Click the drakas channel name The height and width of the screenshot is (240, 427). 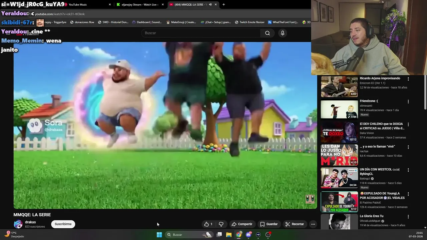[x=30, y=222]
